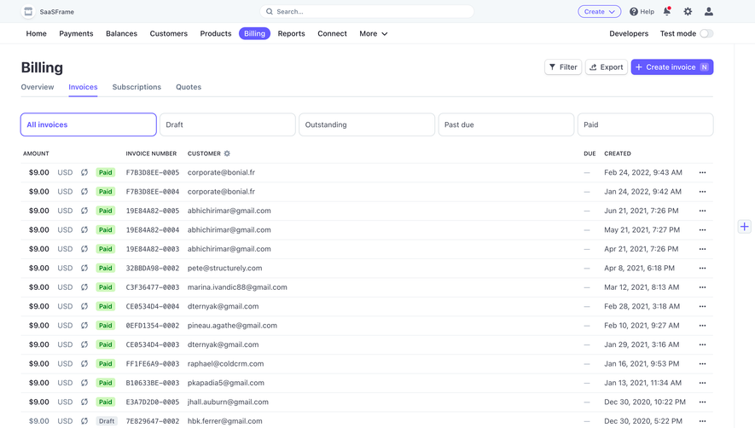Click invoice number CE0534D4-0003

153,344
